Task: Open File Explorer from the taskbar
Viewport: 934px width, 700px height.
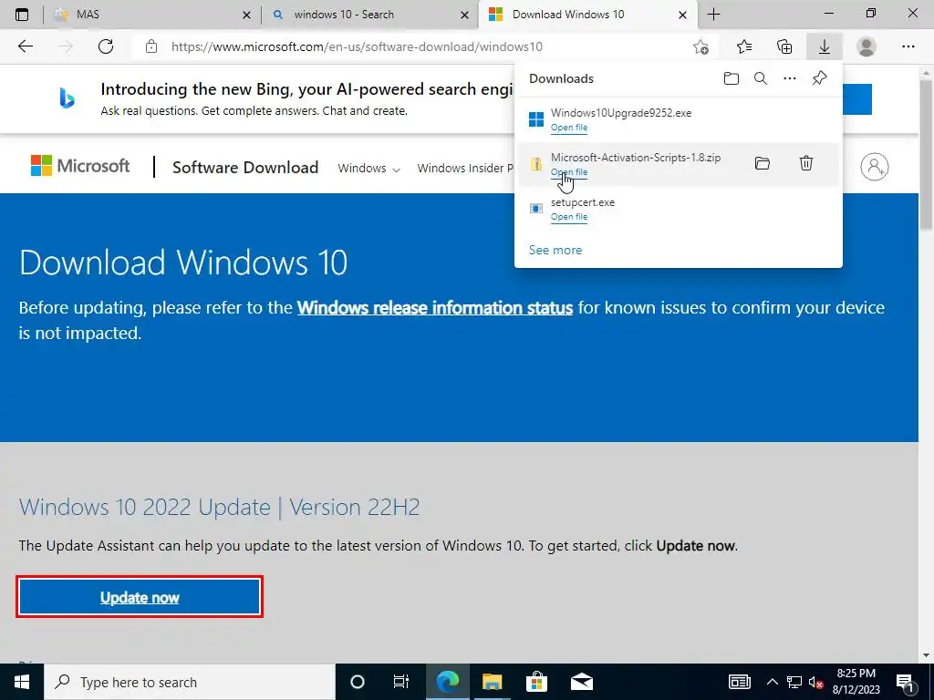Action: pyautogui.click(x=492, y=682)
